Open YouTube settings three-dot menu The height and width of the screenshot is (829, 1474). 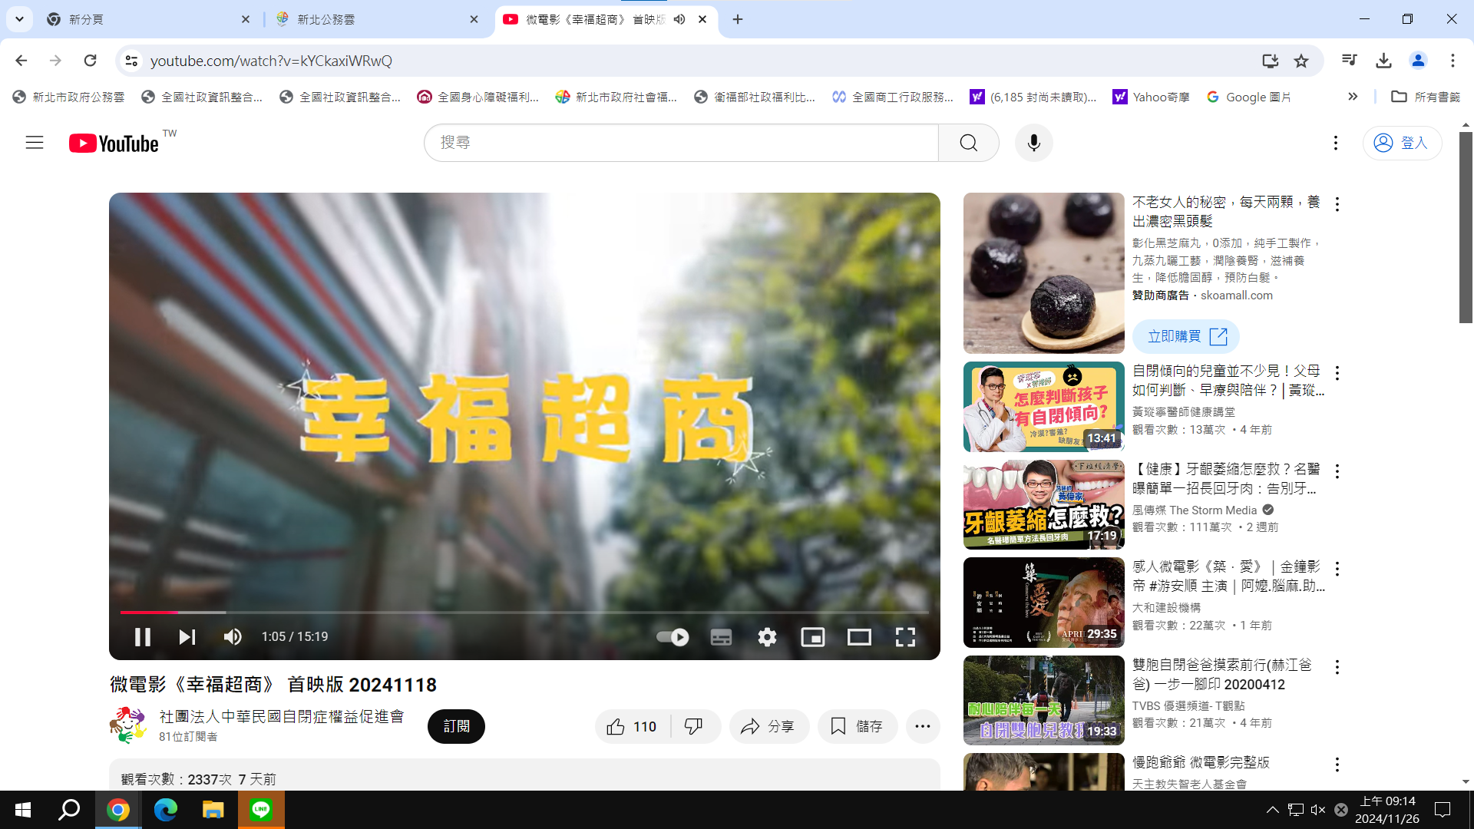[1336, 143]
